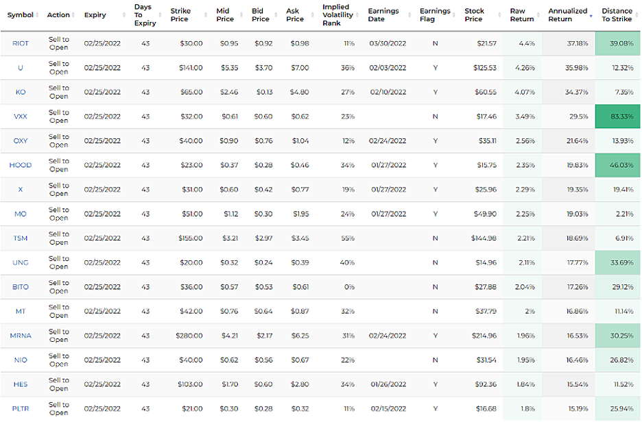642x422 pixels.
Task: Click RIOT annualized return 37.18%
Action: [578, 43]
